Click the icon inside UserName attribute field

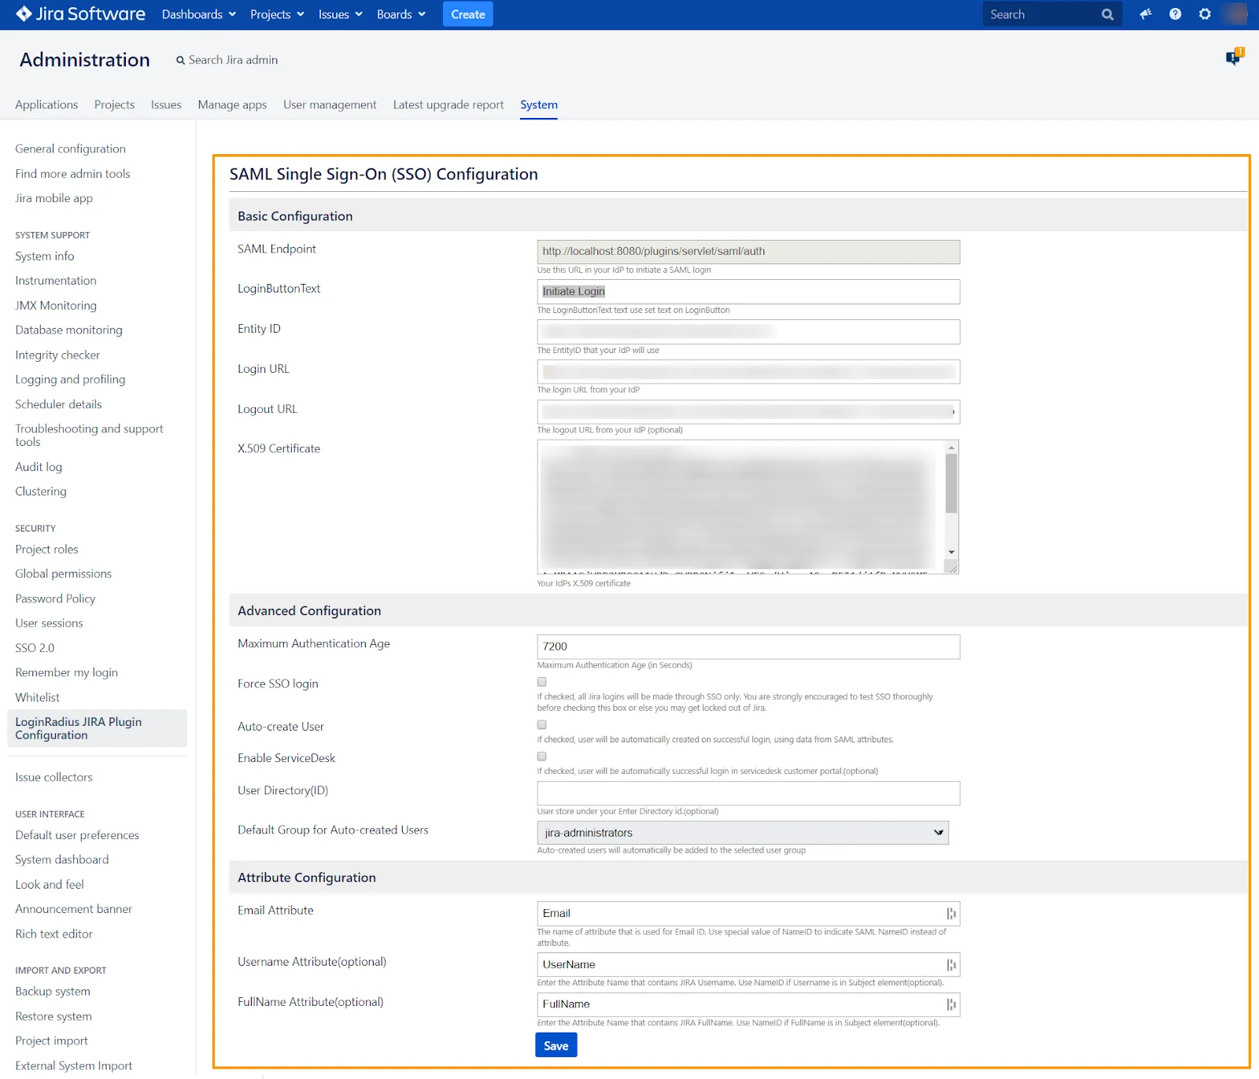[x=951, y=964]
